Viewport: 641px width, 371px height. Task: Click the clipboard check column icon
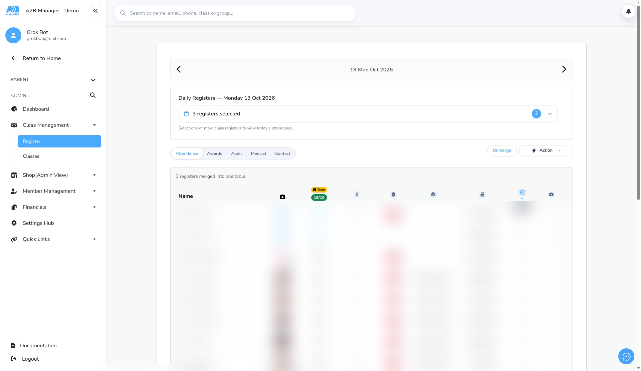point(393,195)
